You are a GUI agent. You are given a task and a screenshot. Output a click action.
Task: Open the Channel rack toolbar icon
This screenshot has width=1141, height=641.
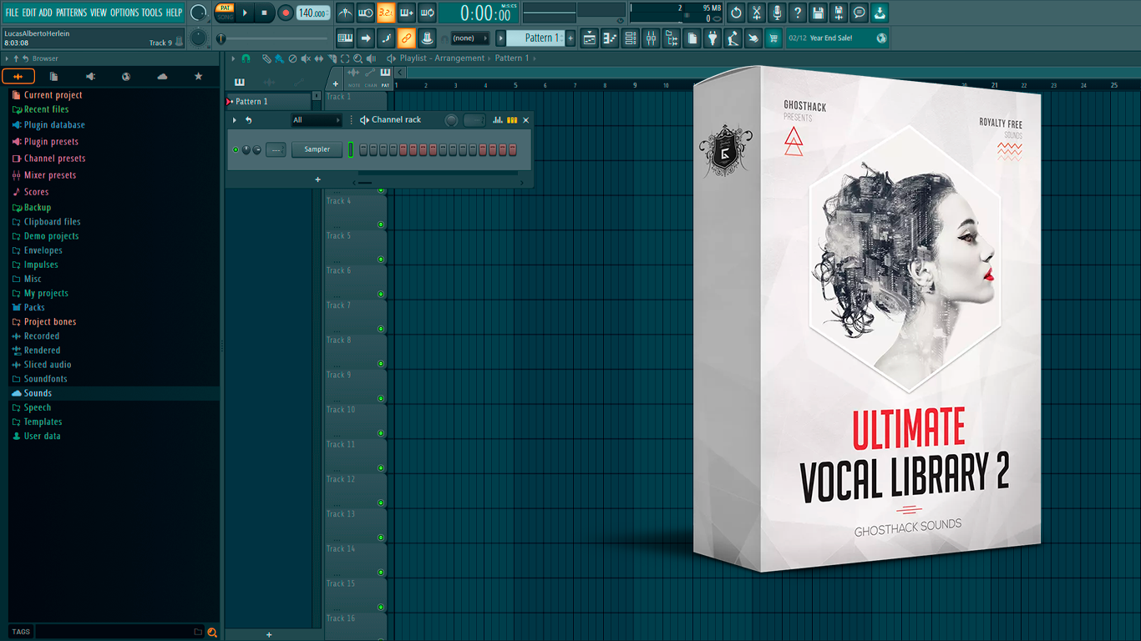631,38
